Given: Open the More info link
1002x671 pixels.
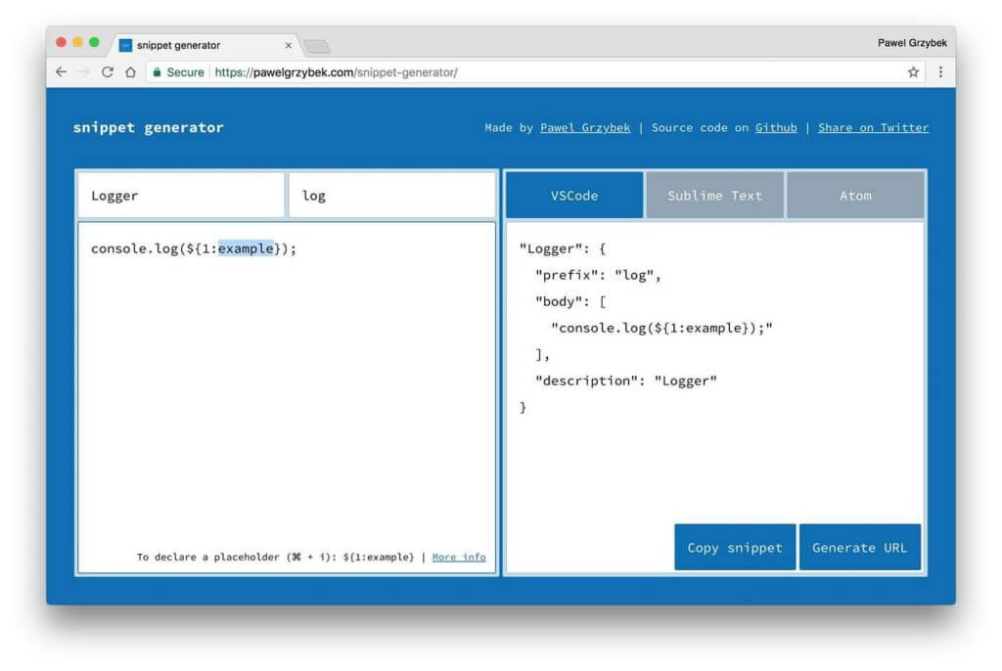Looking at the screenshot, I should click(x=458, y=556).
